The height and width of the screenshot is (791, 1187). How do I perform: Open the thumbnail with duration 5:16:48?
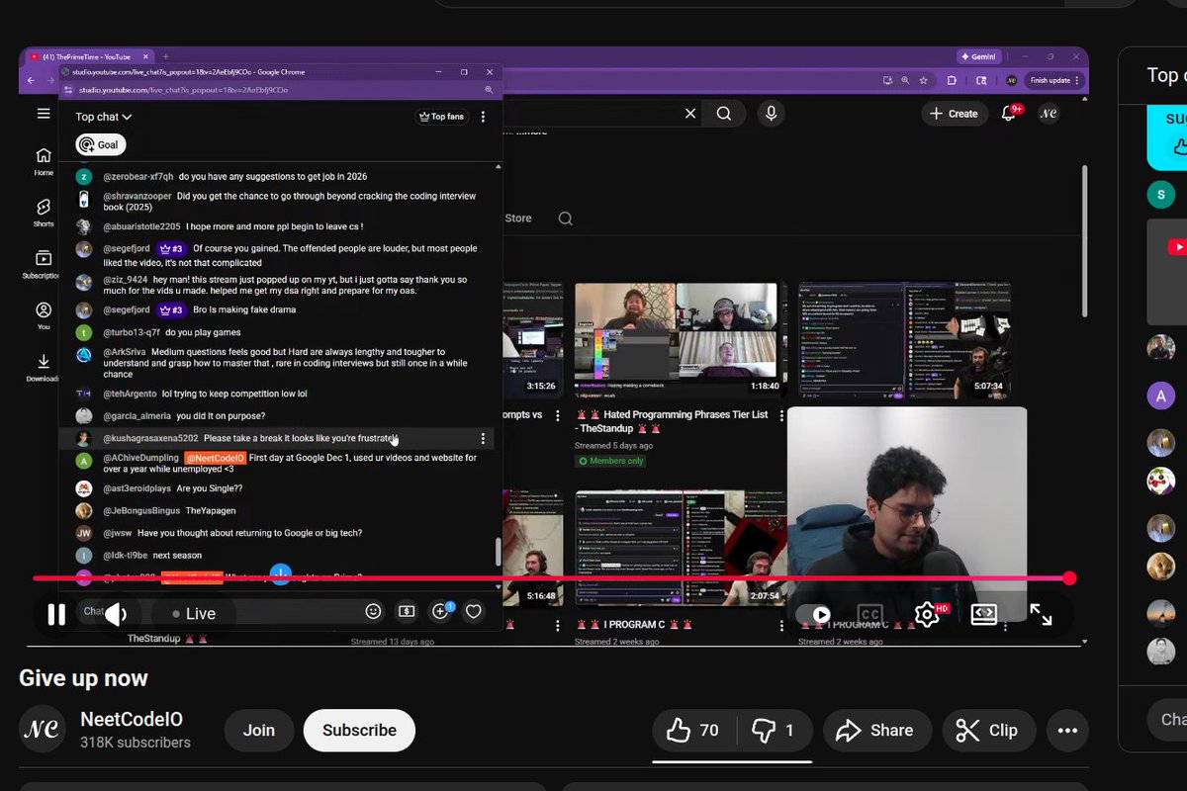tap(532, 548)
